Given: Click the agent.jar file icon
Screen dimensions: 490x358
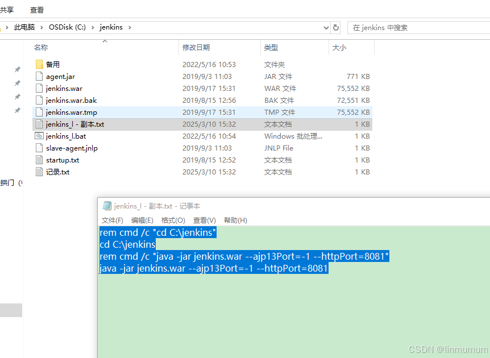Looking at the screenshot, I should point(39,76).
